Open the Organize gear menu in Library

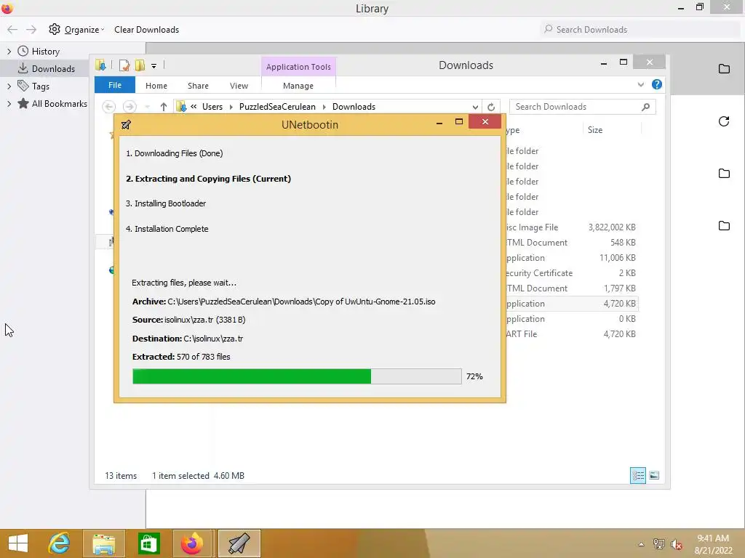click(x=76, y=29)
